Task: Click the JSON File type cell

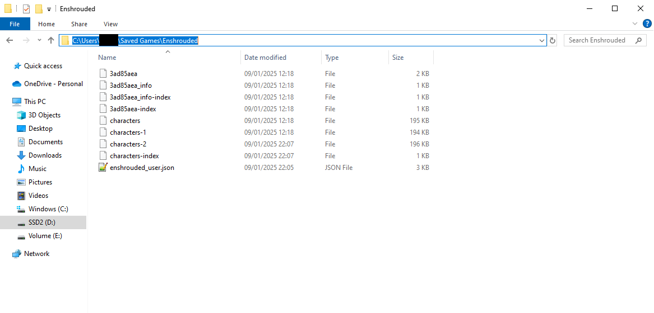Action: click(338, 167)
